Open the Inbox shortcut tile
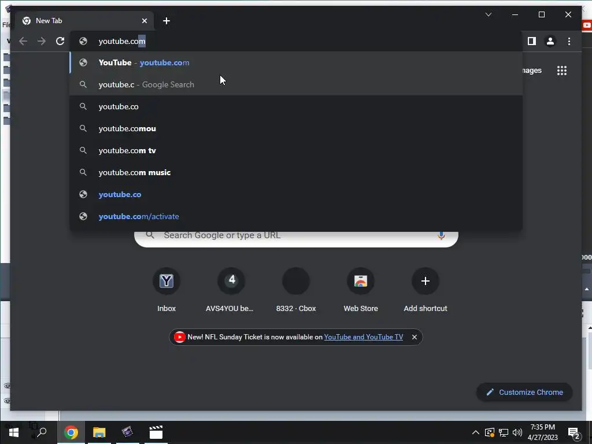The image size is (592, 444). click(x=166, y=290)
